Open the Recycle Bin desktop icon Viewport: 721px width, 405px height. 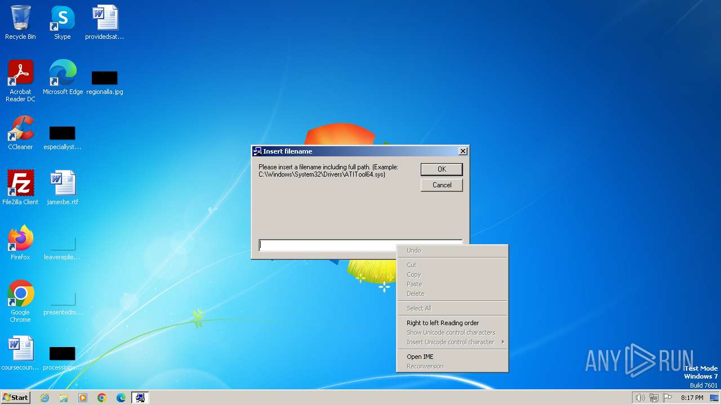click(x=20, y=22)
